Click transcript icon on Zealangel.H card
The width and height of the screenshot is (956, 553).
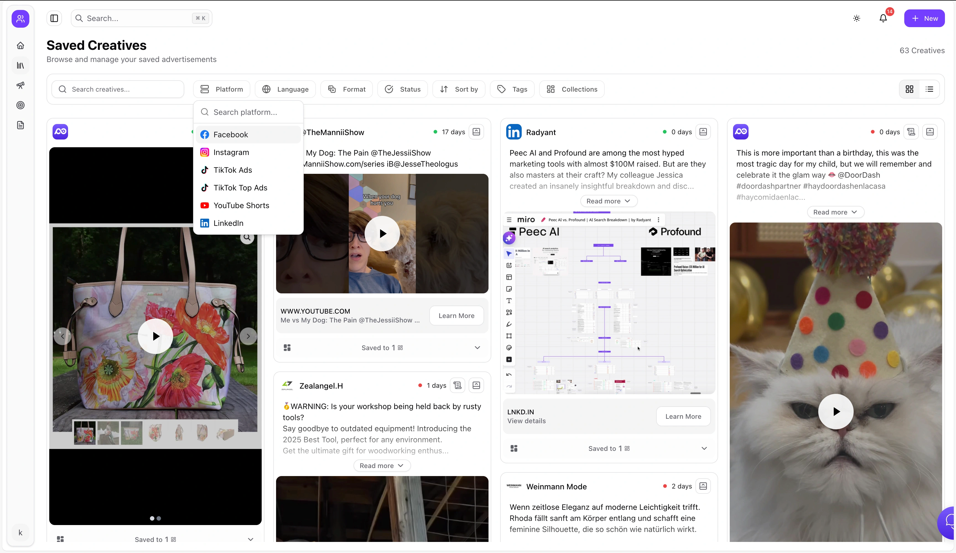point(458,385)
